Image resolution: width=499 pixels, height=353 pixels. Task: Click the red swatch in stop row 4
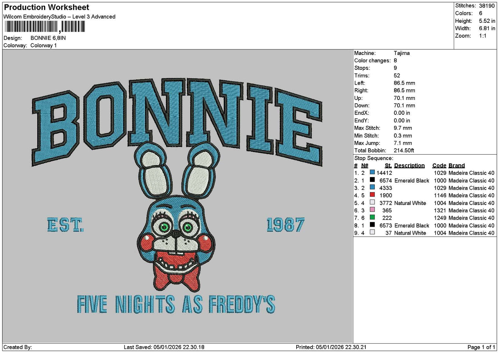pyautogui.click(x=372, y=195)
